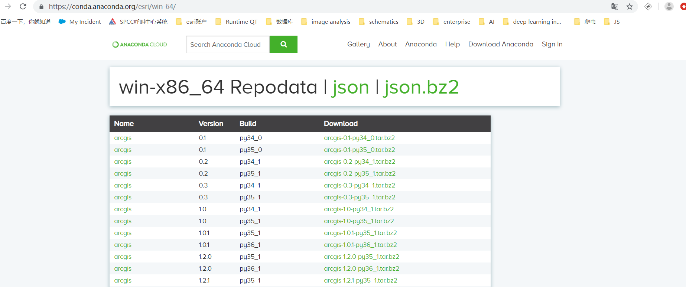686x287 pixels.
Task: Open the My Incident bookmark
Action: pyautogui.click(x=80, y=22)
